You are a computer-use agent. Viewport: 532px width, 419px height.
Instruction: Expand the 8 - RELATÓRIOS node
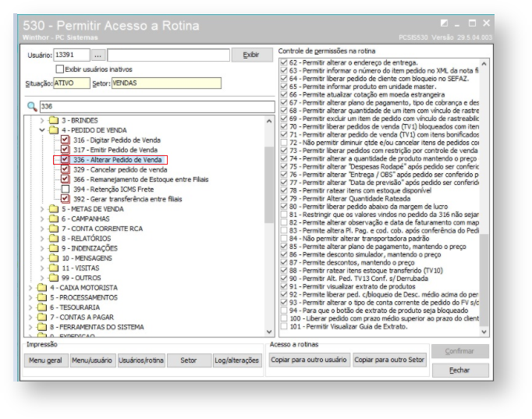42,239
